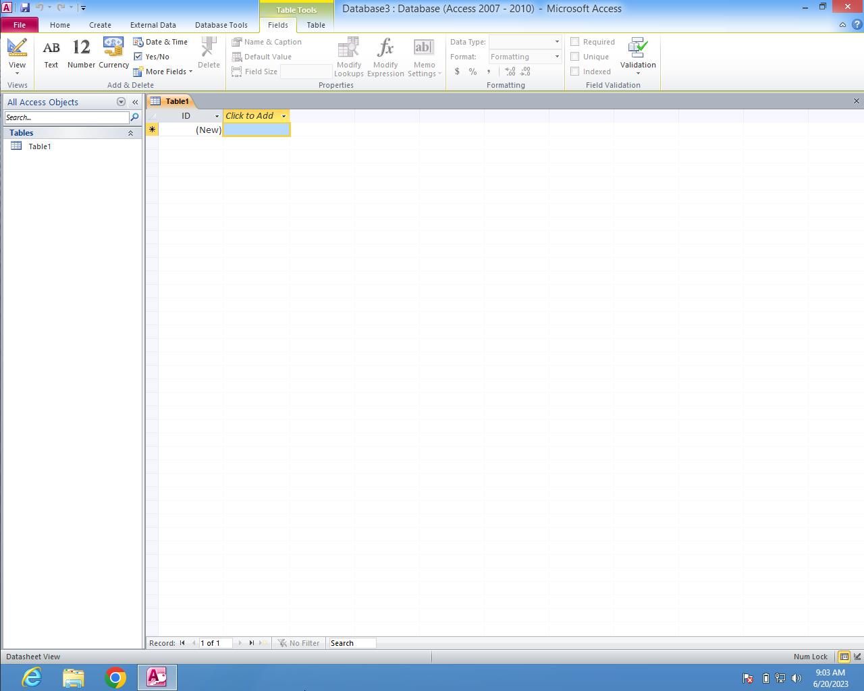Add a Date & Time field
This screenshot has width=864, height=691.
click(x=161, y=42)
